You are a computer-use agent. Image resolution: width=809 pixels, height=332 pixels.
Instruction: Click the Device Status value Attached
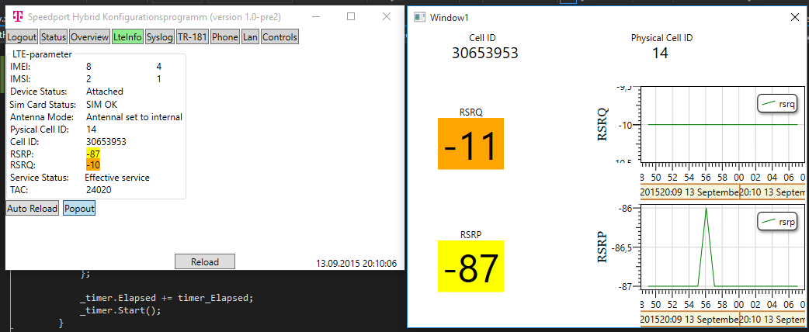click(x=105, y=92)
